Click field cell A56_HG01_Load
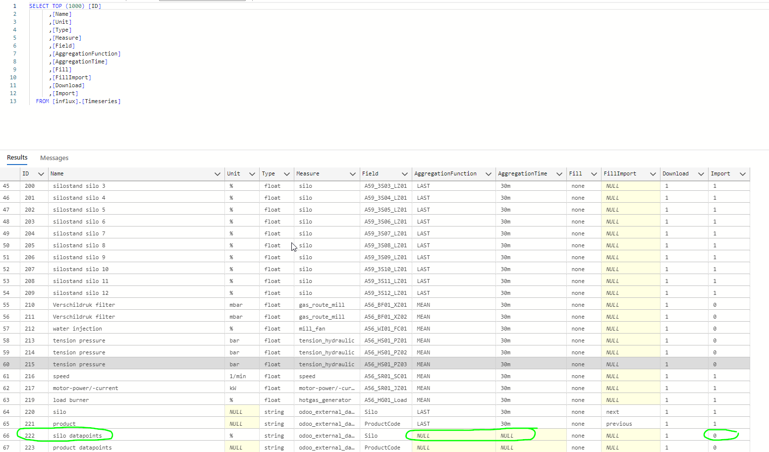769x452 pixels. pyautogui.click(x=386, y=400)
